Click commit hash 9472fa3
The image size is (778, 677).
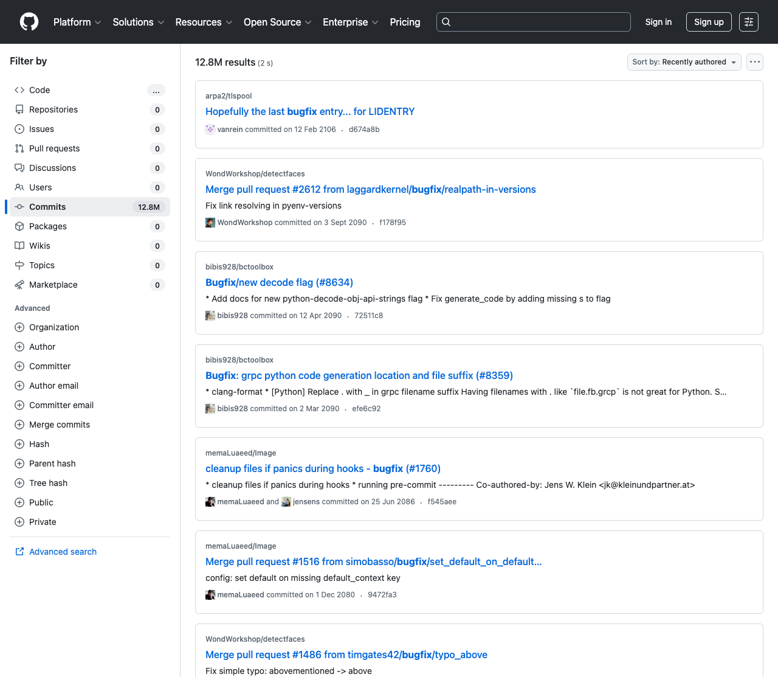pyautogui.click(x=382, y=595)
